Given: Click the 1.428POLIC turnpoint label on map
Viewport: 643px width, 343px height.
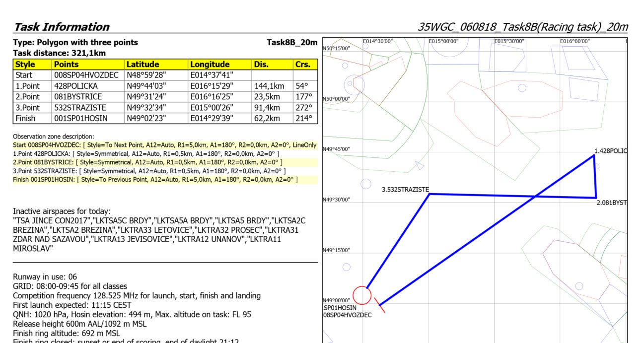Looking at the screenshot, I should click(x=610, y=150).
